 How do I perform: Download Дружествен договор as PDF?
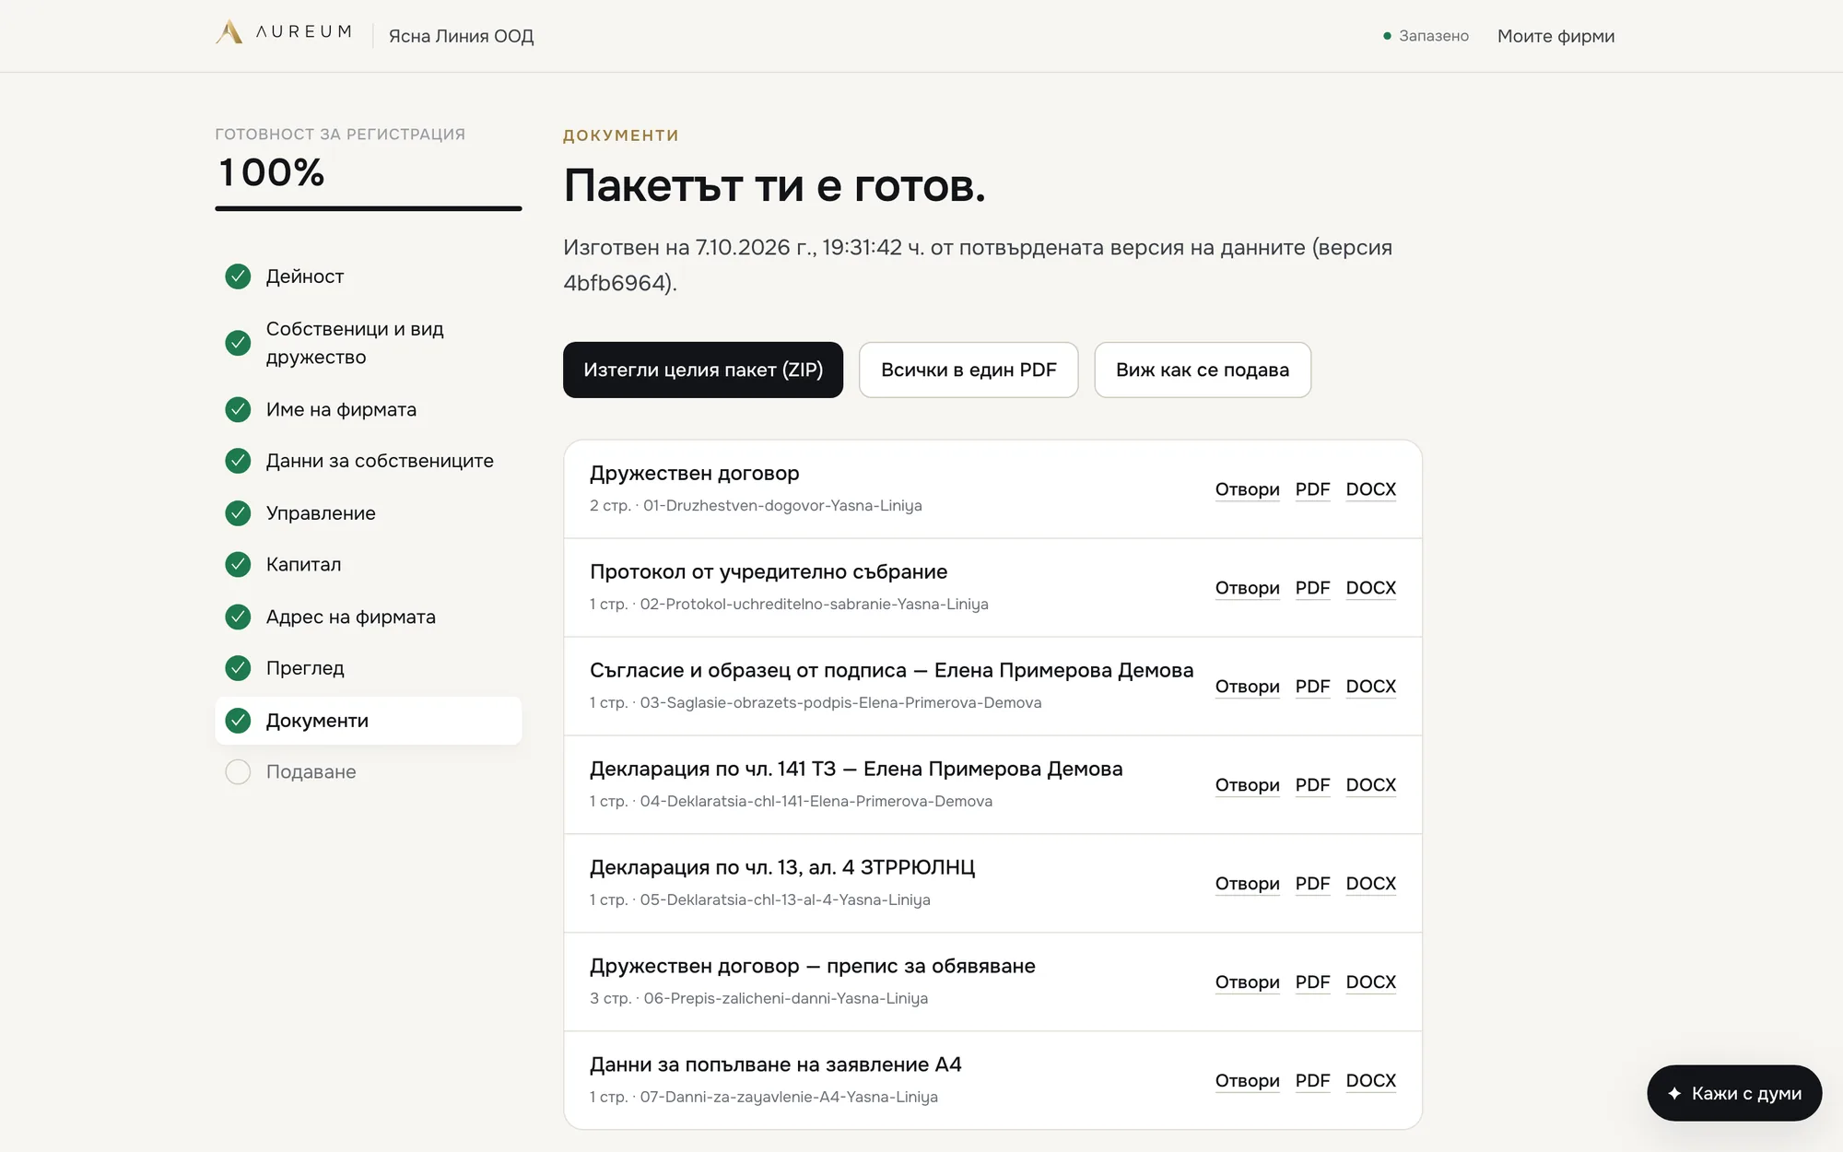[x=1312, y=489]
